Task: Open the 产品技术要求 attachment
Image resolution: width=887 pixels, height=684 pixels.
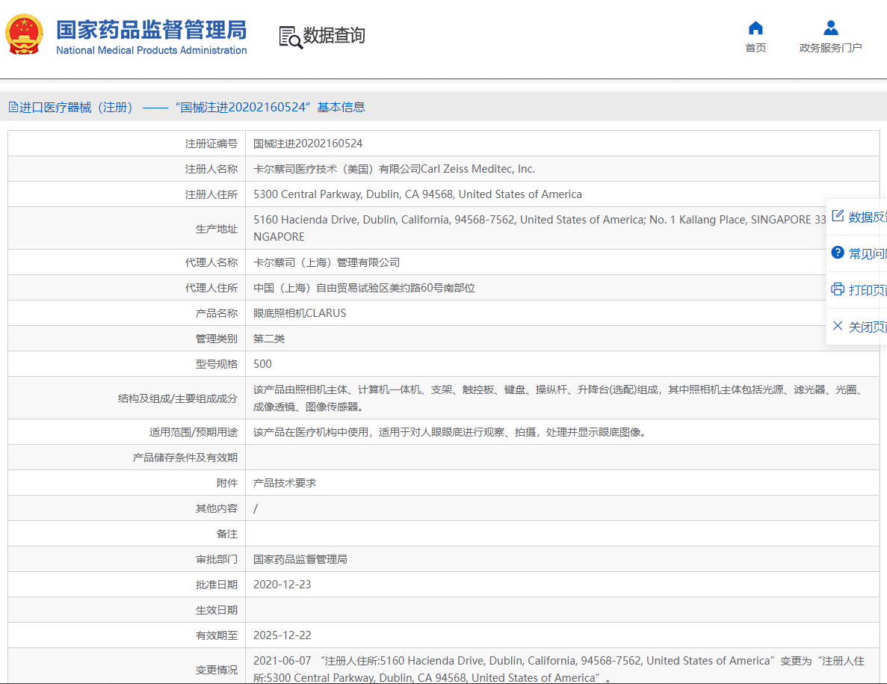Action: pos(285,483)
